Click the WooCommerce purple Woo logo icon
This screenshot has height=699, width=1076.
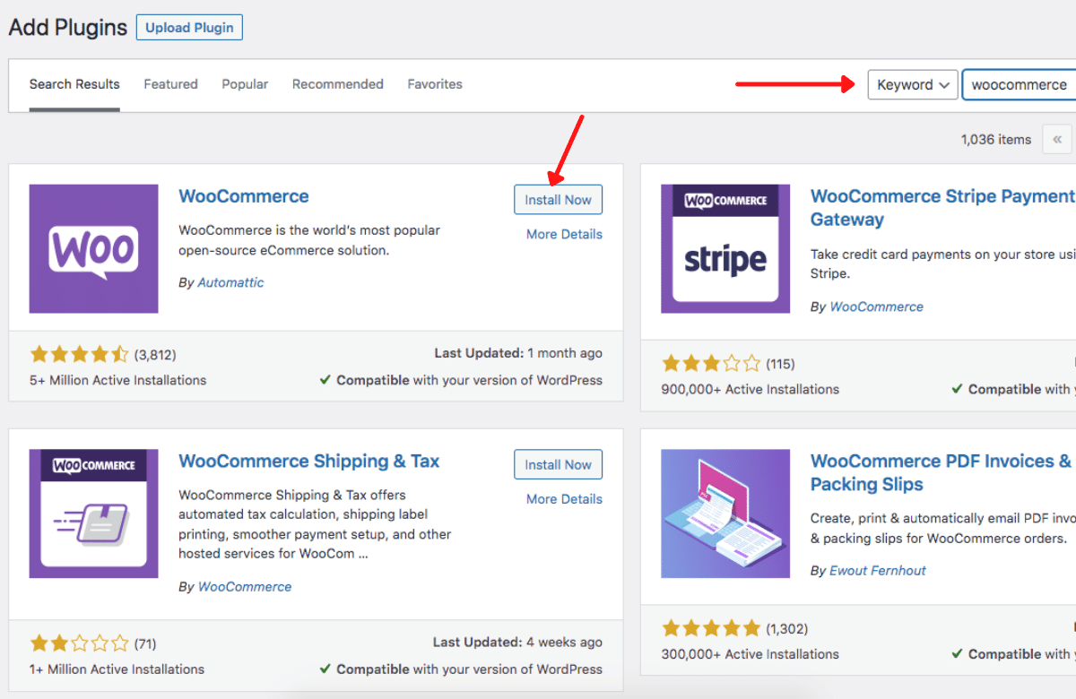click(x=93, y=248)
